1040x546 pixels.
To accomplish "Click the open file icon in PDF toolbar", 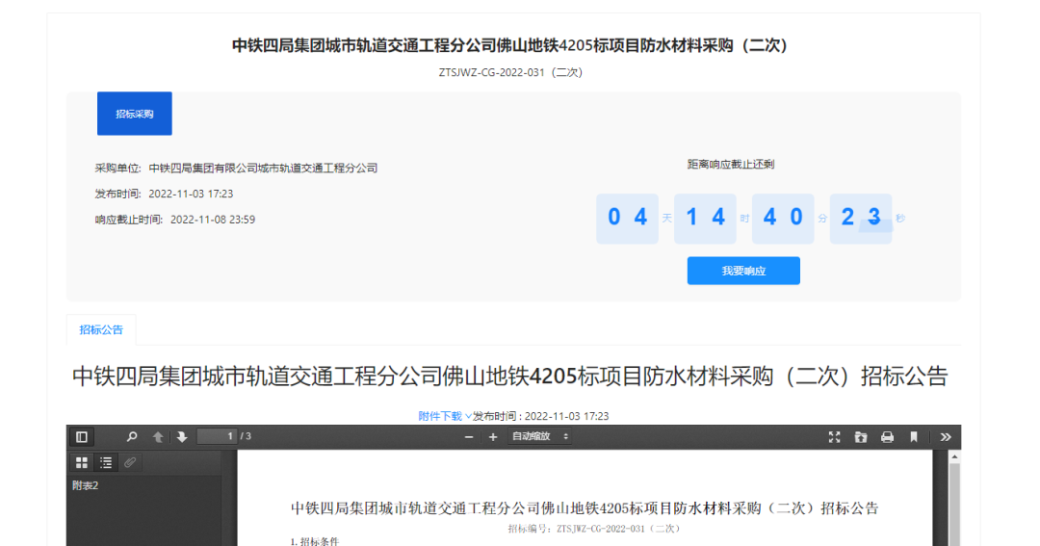I will pyautogui.click(x=861, y=437).
